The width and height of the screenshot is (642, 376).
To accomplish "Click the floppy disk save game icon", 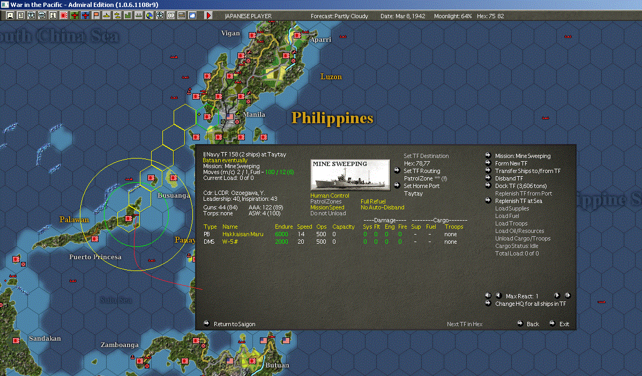I will (x=10, y=16).
